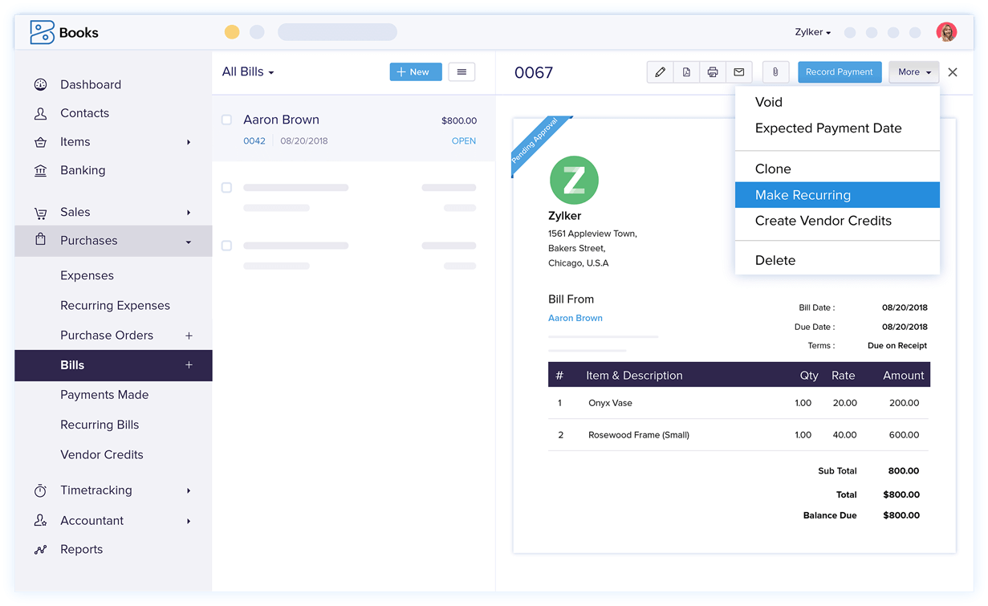
Task: Close the bill details with X icon
Action: pyautogui.click(x=953, y=72)
